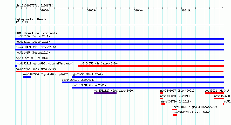
Task: Click the 31838k ruler tick label
Action: click(x=45, y=10)
